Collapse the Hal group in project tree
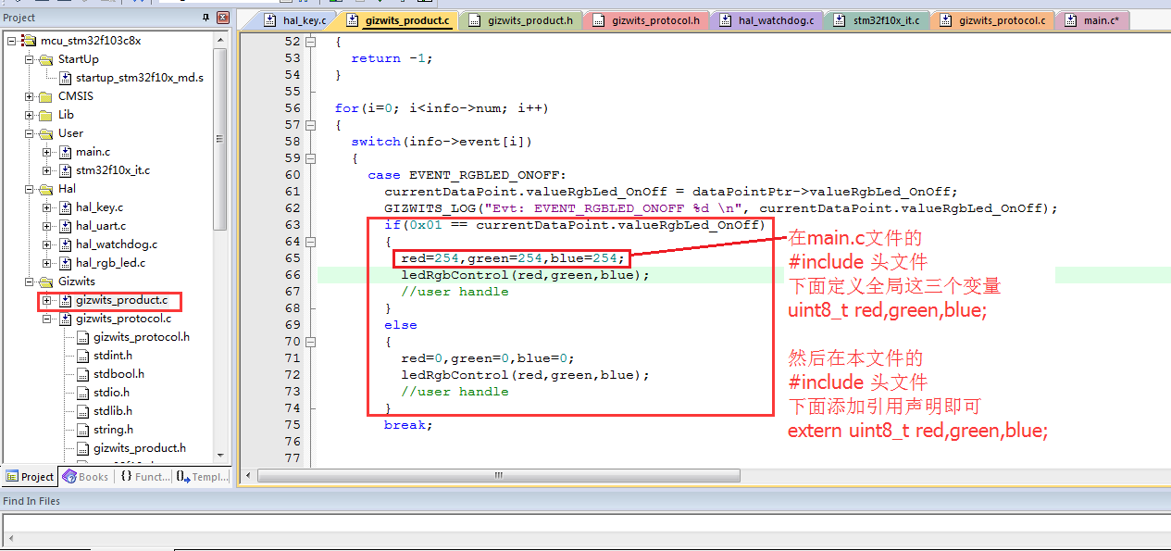The height and width of the screenshot is (551, 1171). point(30,189)
